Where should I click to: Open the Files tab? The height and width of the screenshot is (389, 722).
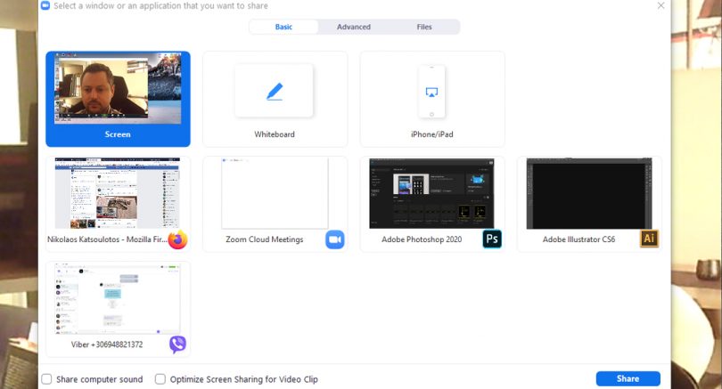(424, 27)
